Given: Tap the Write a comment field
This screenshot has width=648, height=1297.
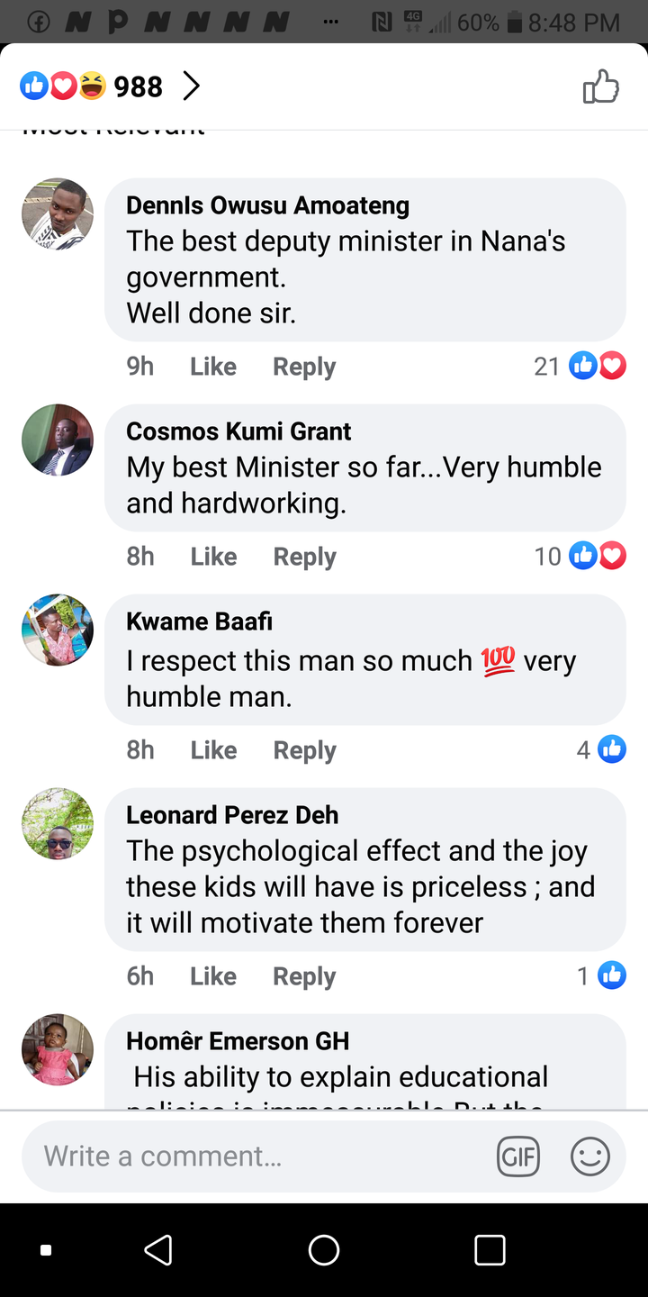Looking at the screenshot, I should tap(256, 1156).
